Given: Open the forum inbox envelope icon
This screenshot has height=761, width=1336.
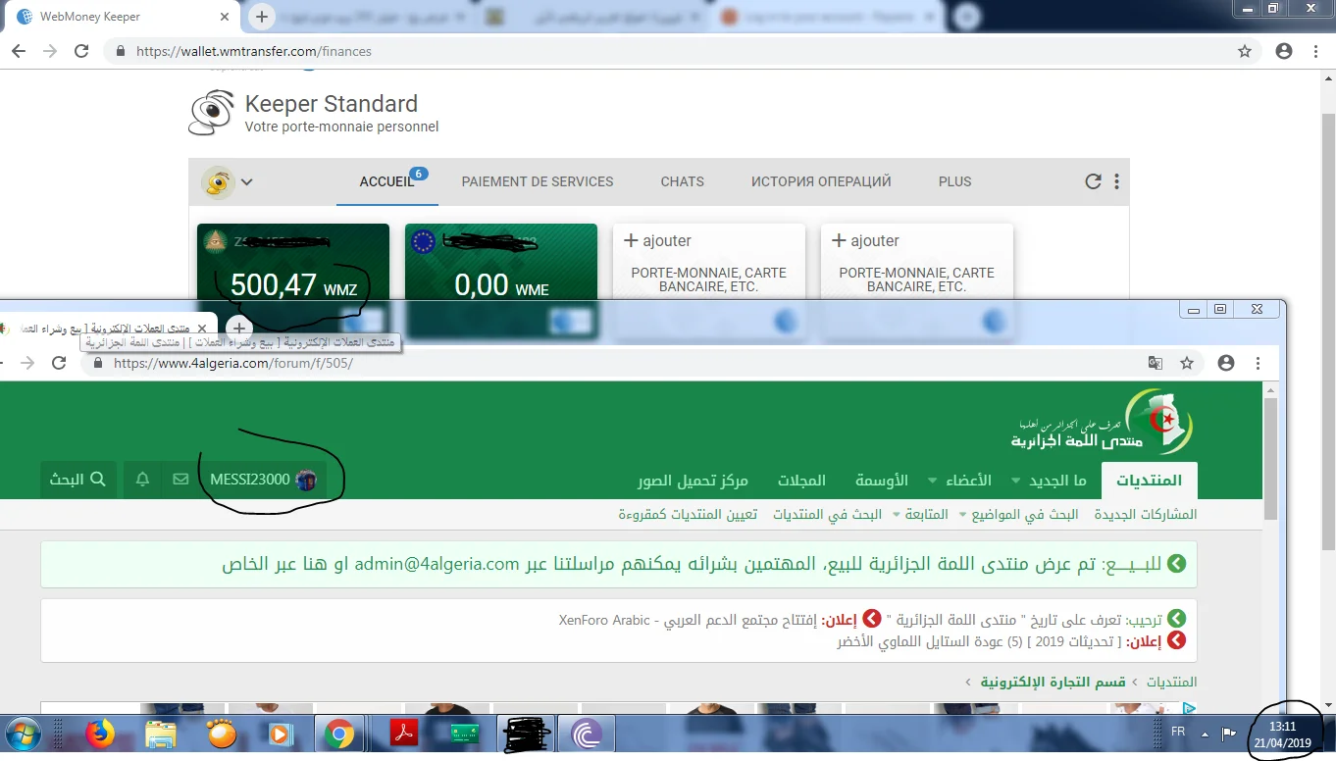Looking at the screenshot, I should coord(180,480).
